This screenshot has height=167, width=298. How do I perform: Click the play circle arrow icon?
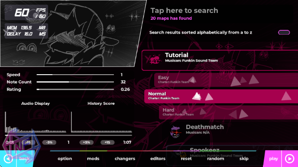tap(289, 159)
